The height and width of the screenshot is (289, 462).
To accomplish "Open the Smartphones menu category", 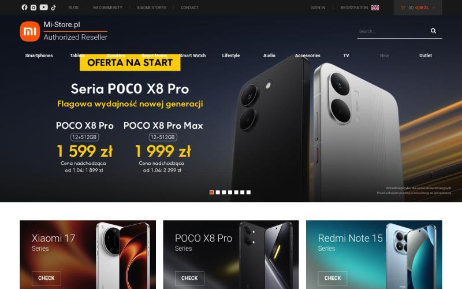I will (39, 55).
